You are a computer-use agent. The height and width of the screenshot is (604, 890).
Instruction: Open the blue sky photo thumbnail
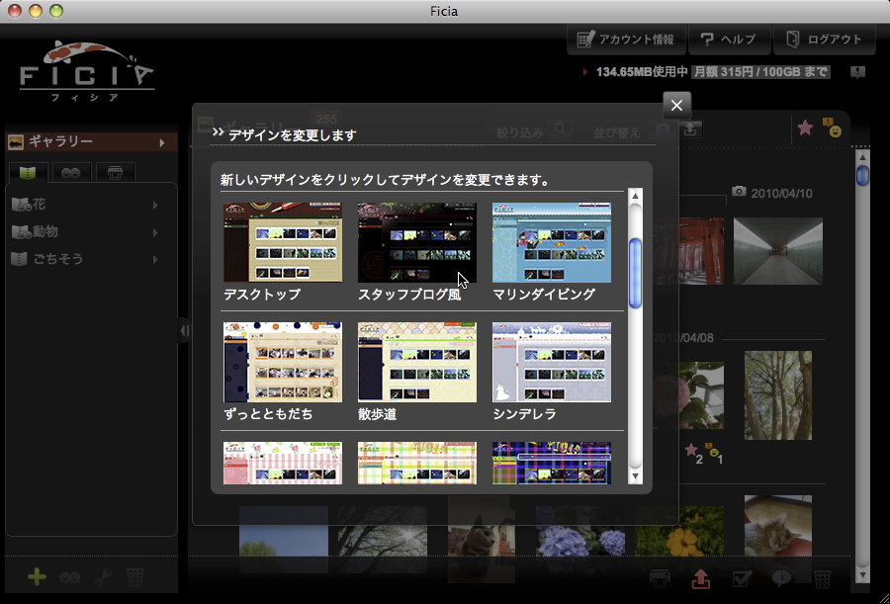click(x=283, y=540)
